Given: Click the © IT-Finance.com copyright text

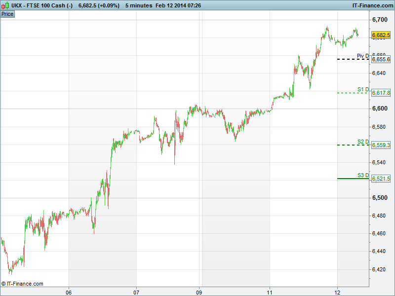Looking at the screenshot, I should pyautogui.click(x=22, y=284).
